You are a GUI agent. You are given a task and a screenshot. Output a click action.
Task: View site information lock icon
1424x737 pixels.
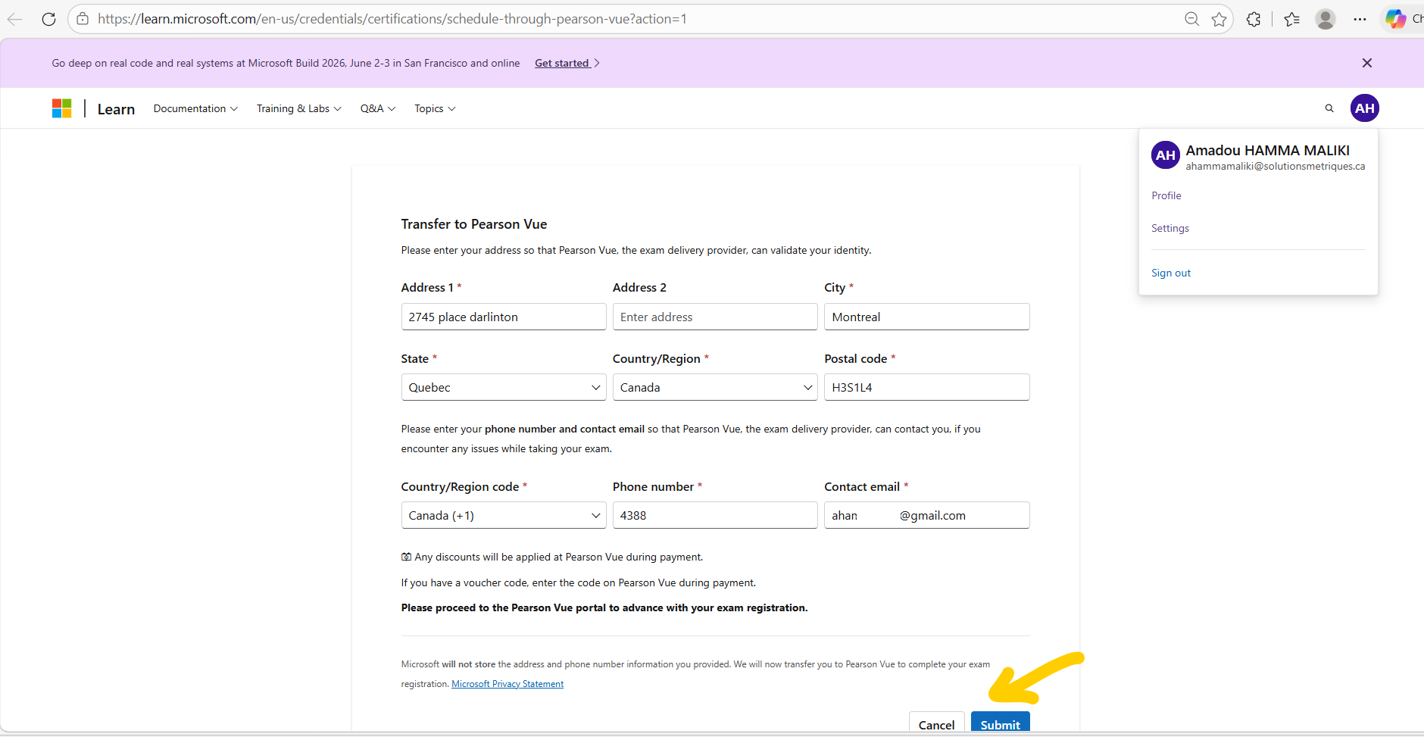pos(83,19)
